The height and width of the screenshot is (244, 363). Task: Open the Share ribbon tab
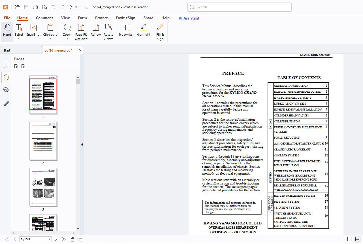pyautogui.click(x=148, y=18)
